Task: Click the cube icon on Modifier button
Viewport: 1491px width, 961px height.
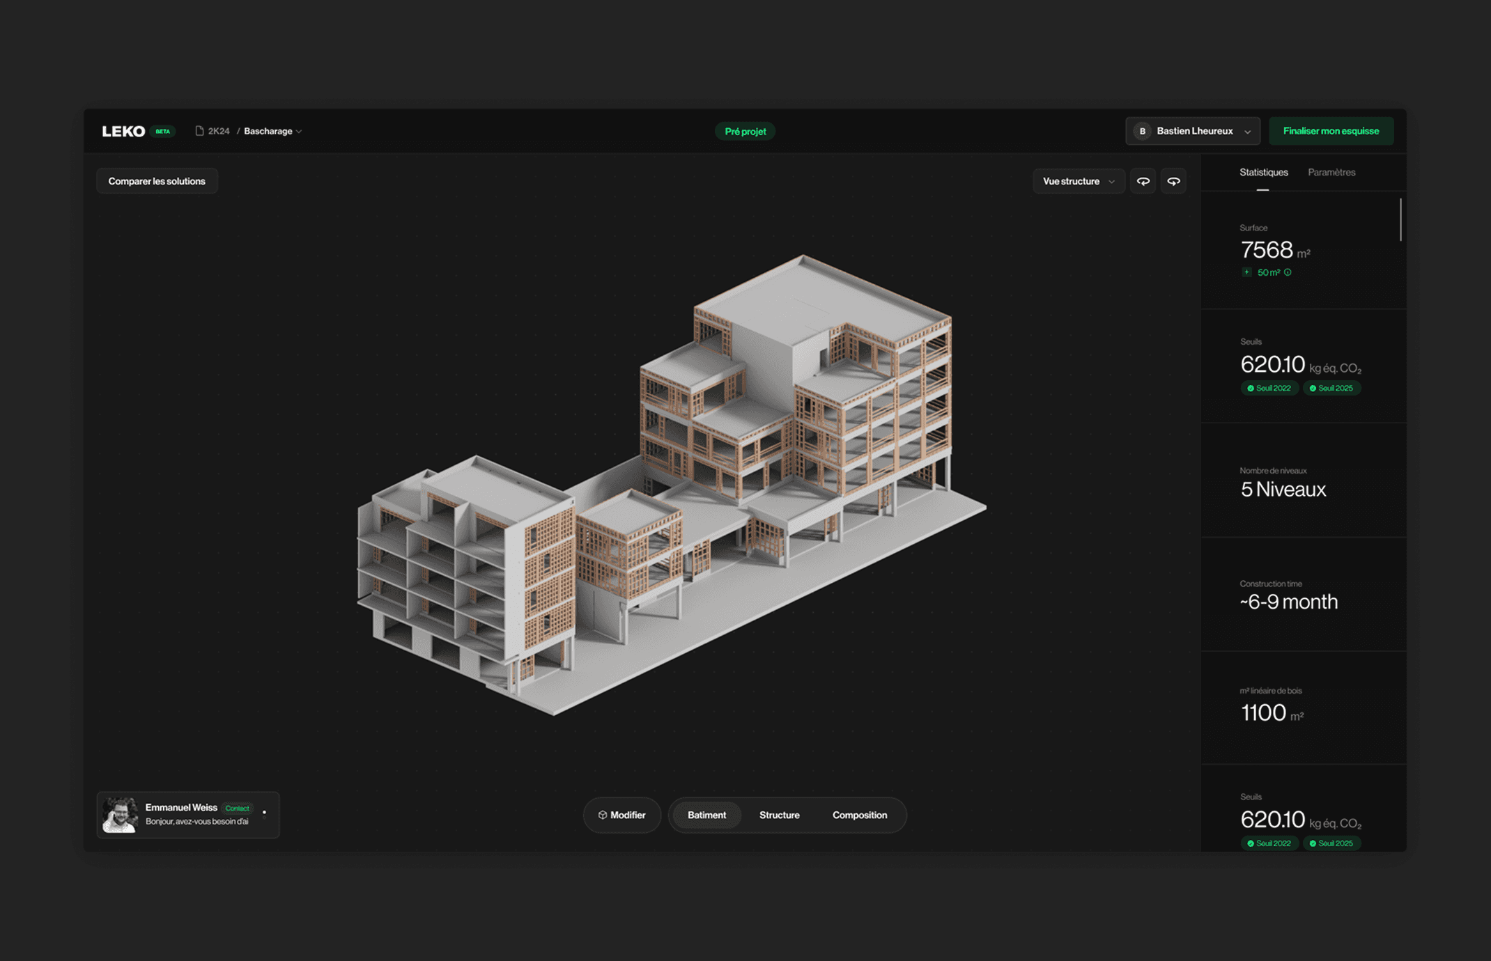Action: coord(602,815)
